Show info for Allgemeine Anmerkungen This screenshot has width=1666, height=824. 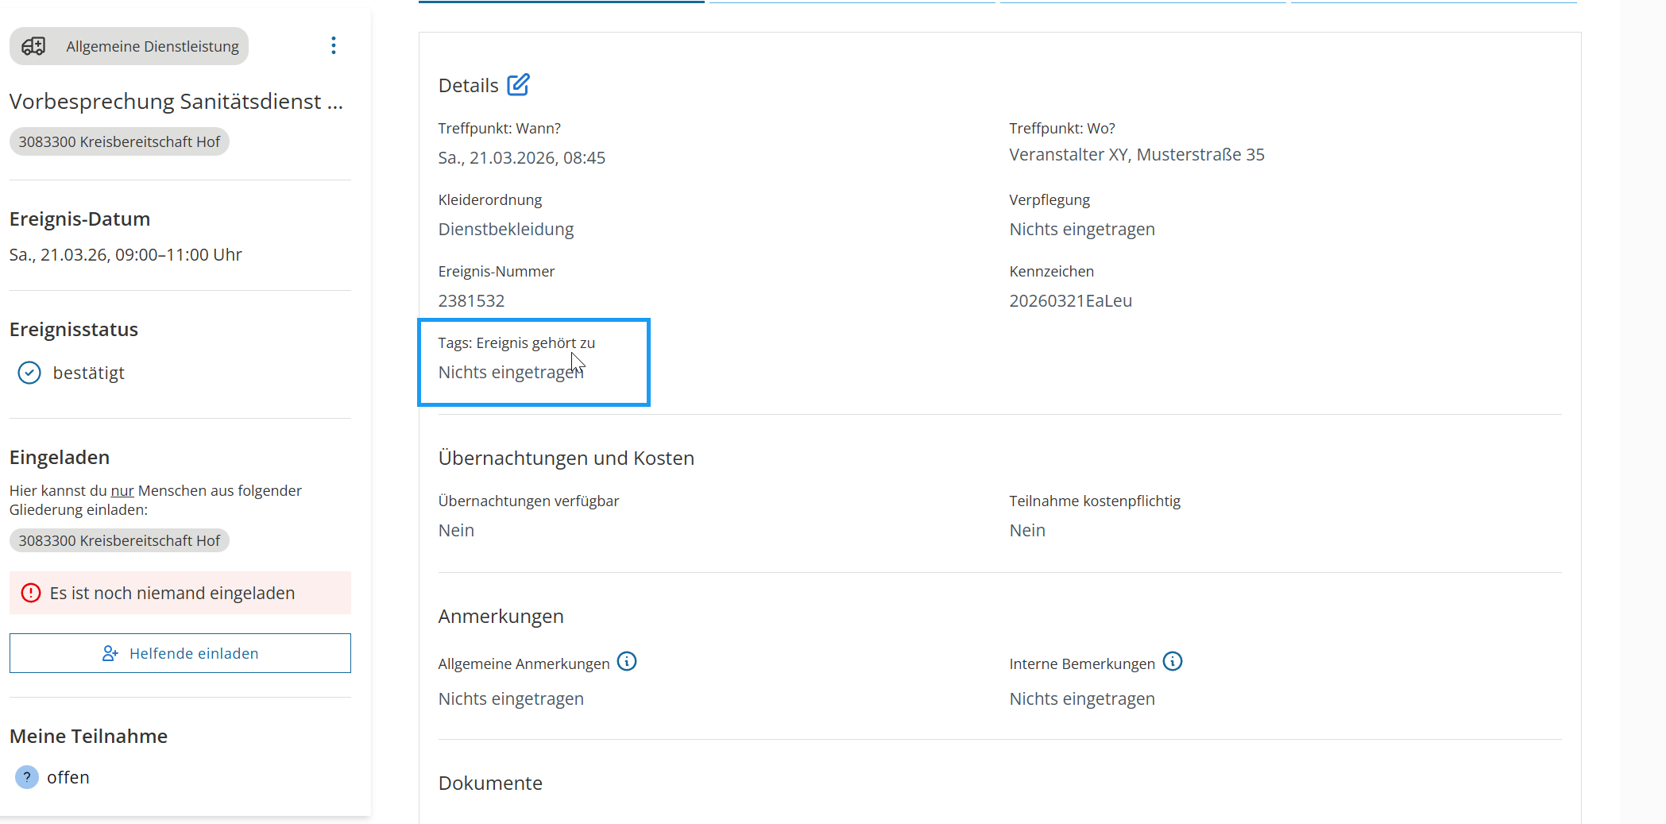pyautogui.click(x=627, y=662)
